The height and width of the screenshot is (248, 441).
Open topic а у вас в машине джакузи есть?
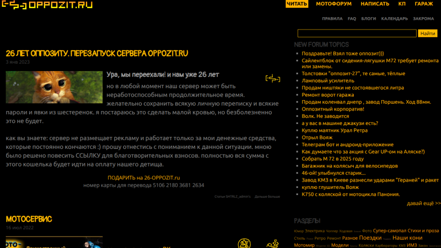[340, 123]
